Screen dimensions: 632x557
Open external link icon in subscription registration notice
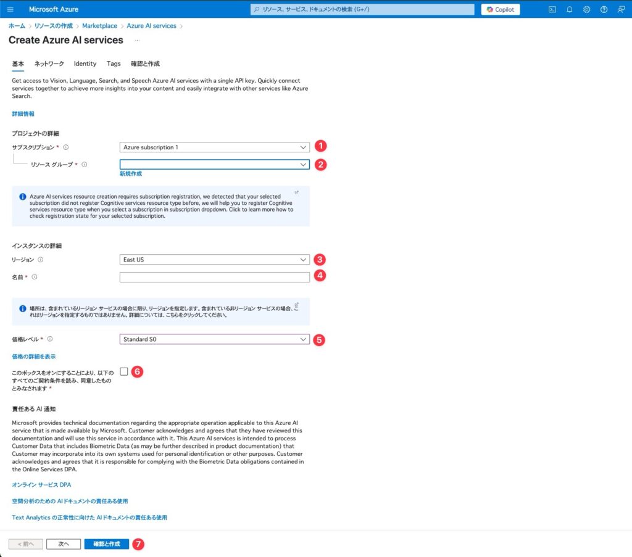297,192
